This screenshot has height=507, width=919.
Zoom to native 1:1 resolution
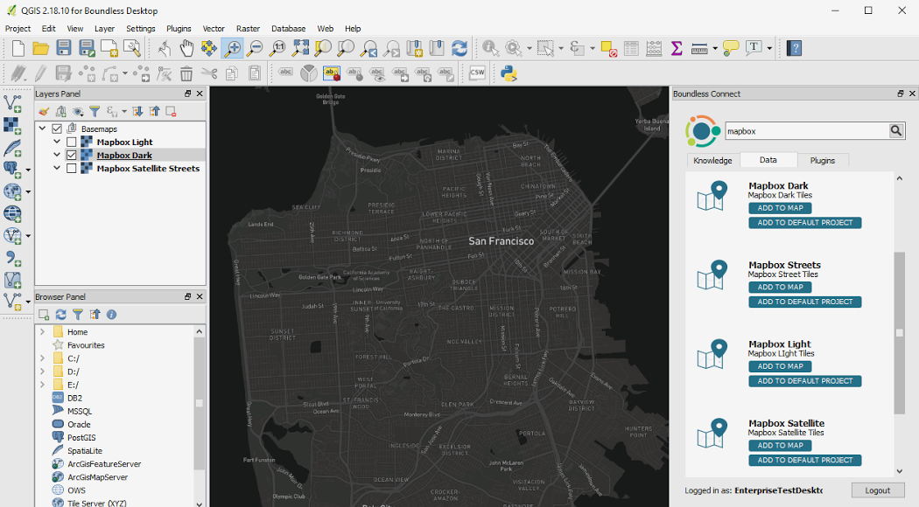coord(277,49)
